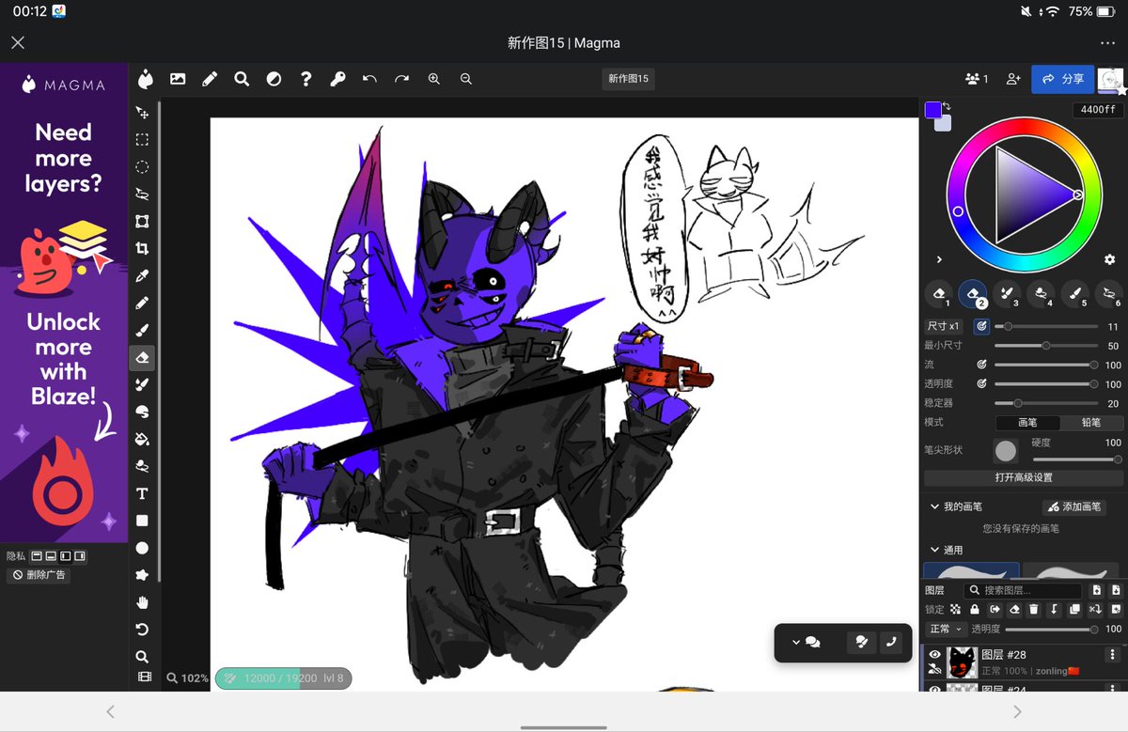Select the paintbrush tool in left toolbar

(x=142, y=331)
